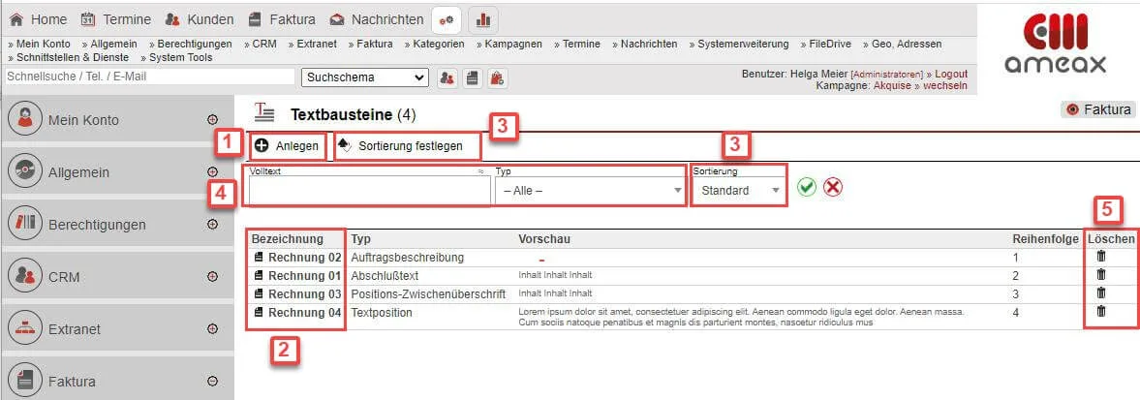1140x400 pixels.
Task: Delete Rechnung 04 with trash icon
Action: click(x=1100, y=312)
